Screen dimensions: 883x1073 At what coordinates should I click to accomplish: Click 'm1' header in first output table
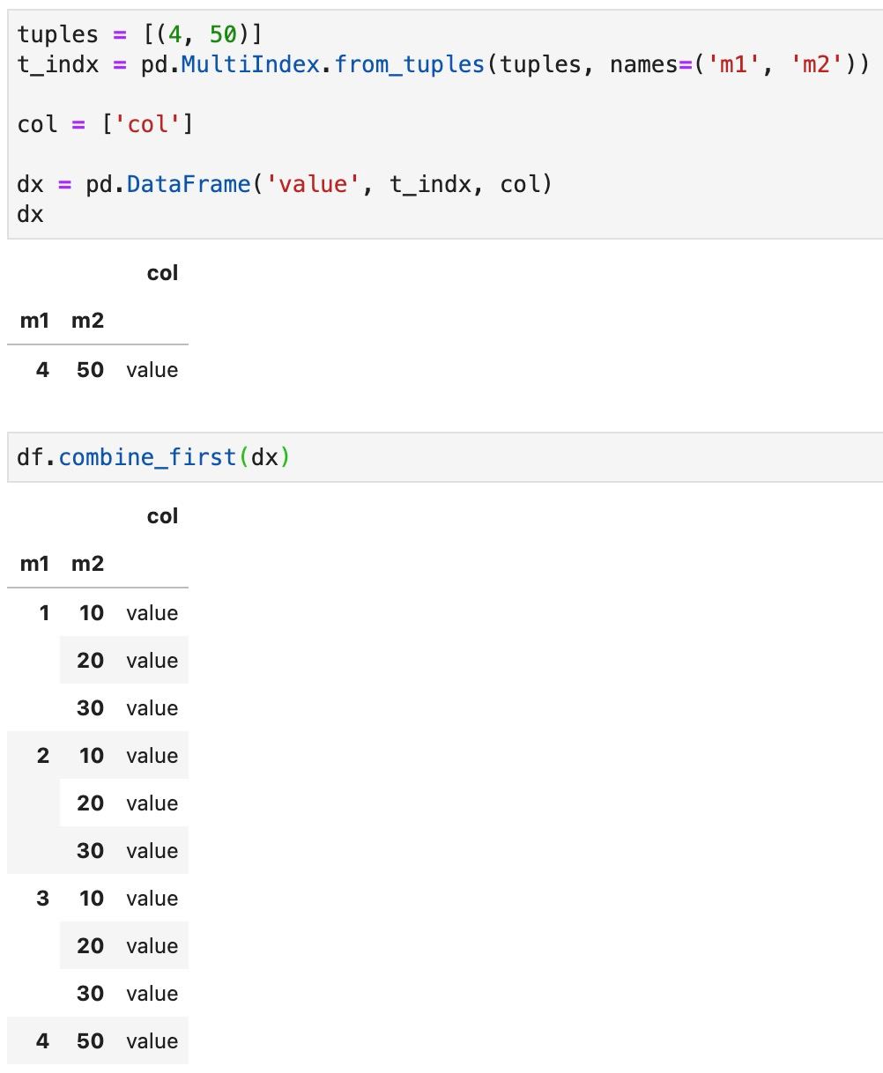click(35, 321)
